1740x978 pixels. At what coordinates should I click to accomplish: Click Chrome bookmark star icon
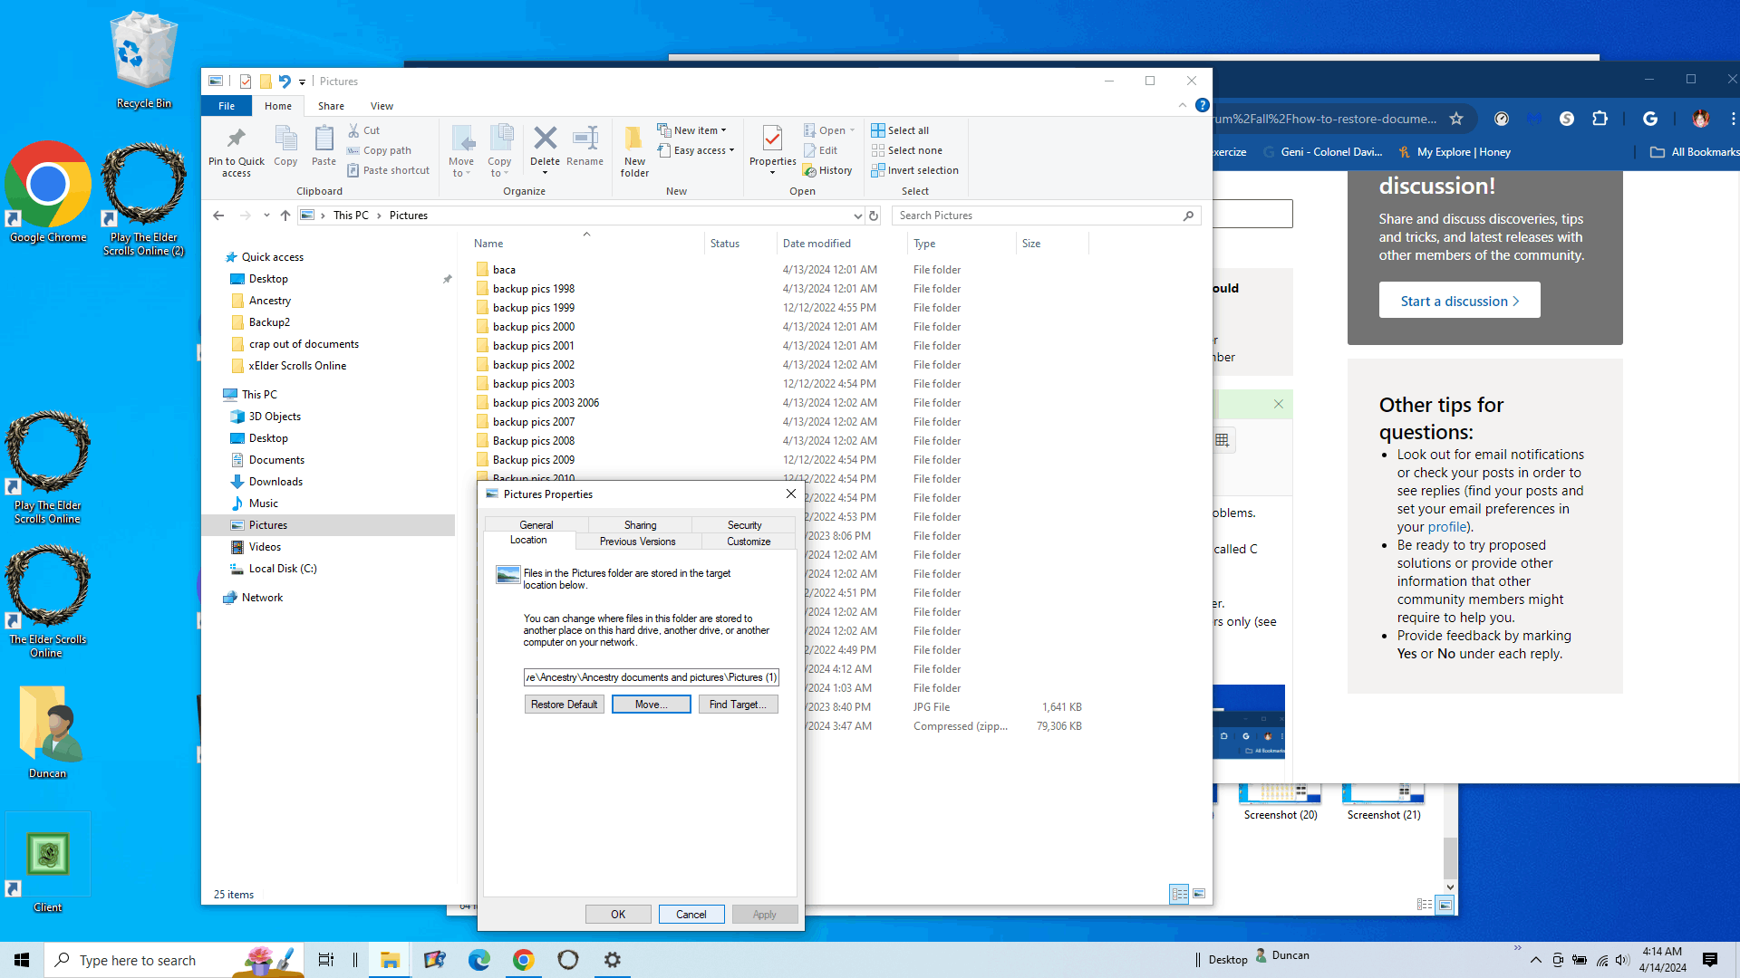click(x=1456, y=119)
